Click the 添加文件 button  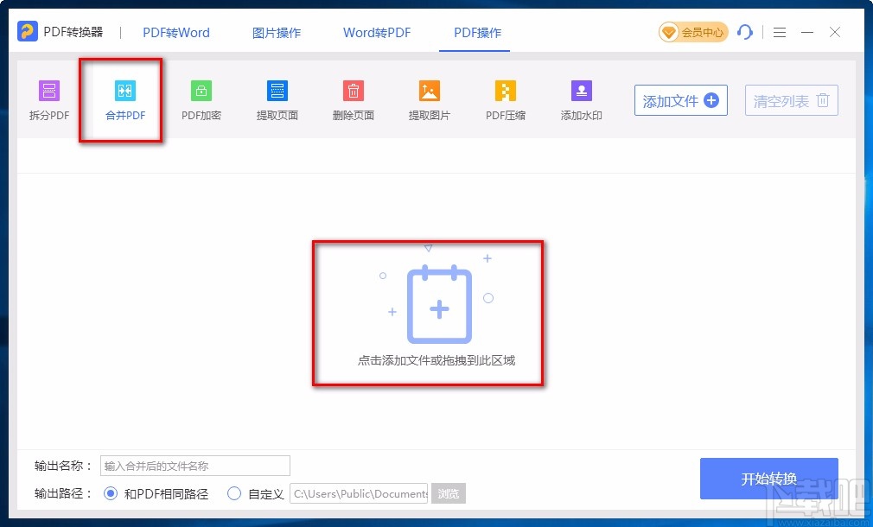click(680, 100)
